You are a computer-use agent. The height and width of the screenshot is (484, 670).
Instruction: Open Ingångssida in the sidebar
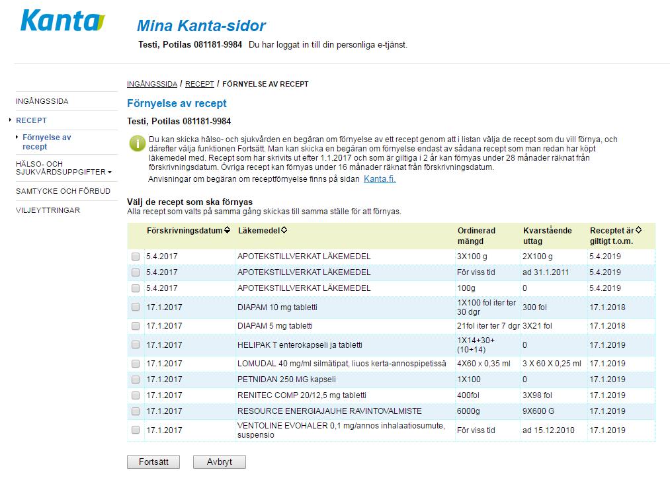[42, 101]
